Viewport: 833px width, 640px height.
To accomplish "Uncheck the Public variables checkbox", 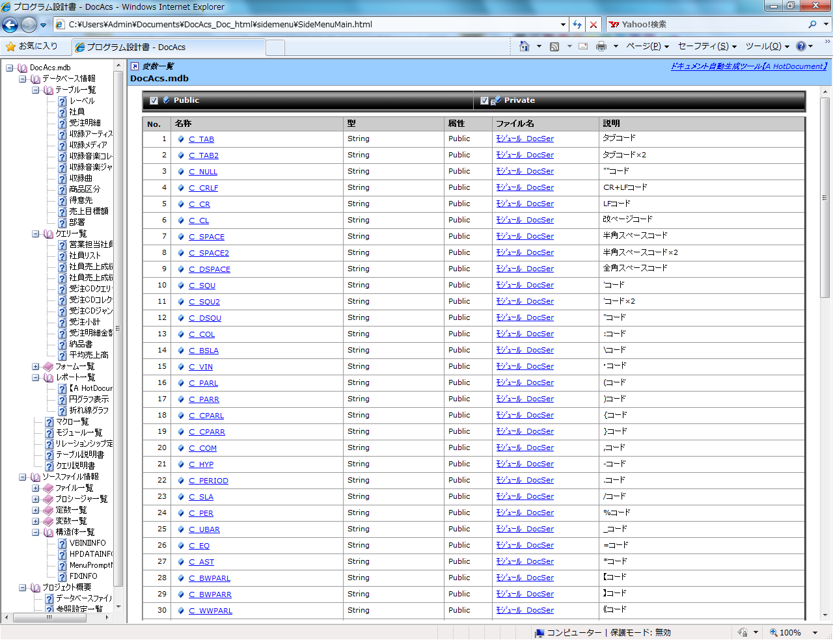I will [154, 101].
